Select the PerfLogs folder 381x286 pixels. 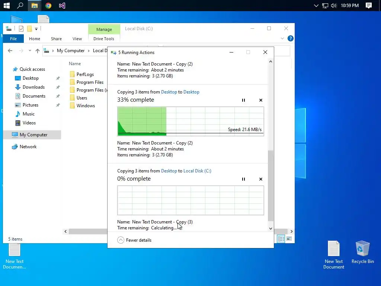pos(85,74)
